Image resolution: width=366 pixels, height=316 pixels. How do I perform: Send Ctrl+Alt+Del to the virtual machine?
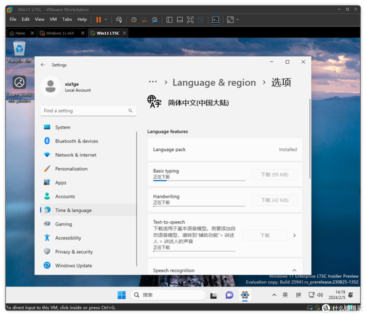[119, 20]
